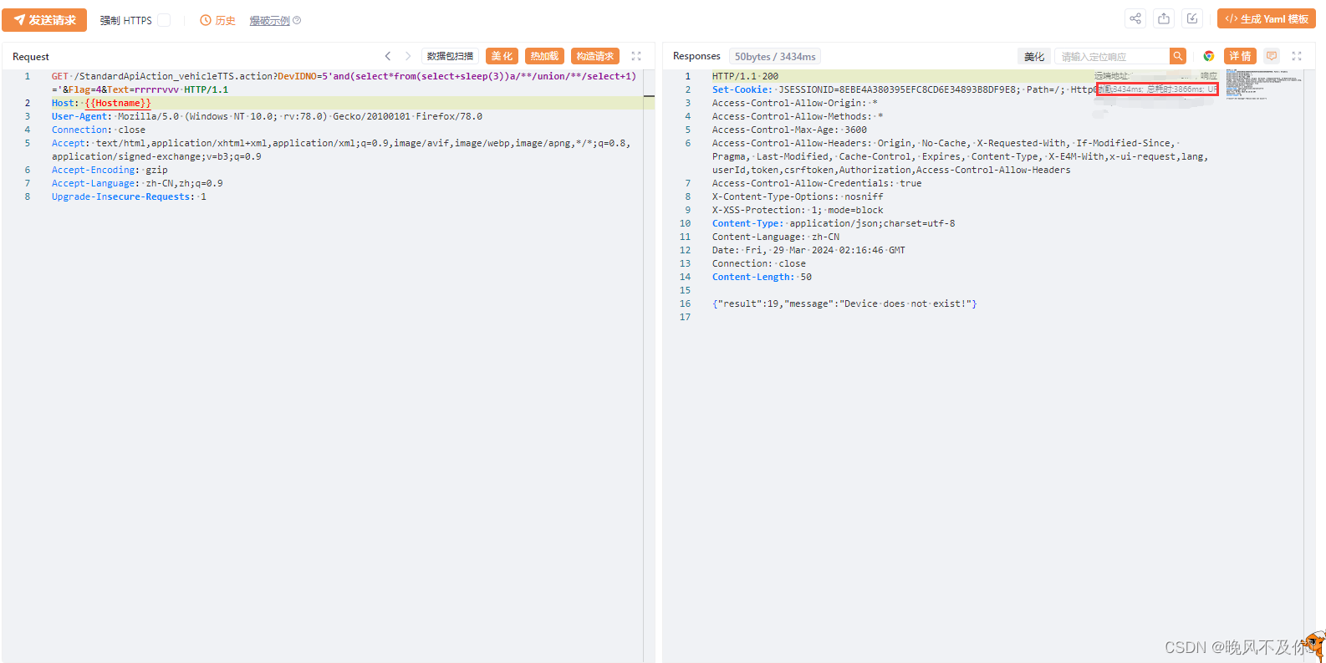Click the Content-Type application/json line
The height and width of the screenshot is (663, 1326).
coord(834,223)
